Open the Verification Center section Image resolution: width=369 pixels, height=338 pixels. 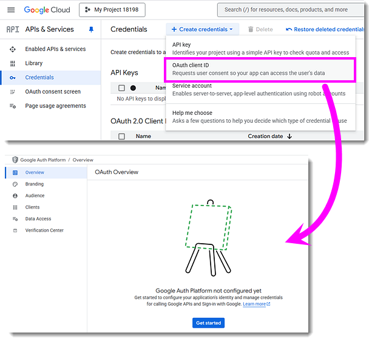44,230
